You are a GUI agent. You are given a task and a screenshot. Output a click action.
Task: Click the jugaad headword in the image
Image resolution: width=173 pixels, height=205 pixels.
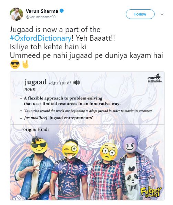[x=35, y=82]
